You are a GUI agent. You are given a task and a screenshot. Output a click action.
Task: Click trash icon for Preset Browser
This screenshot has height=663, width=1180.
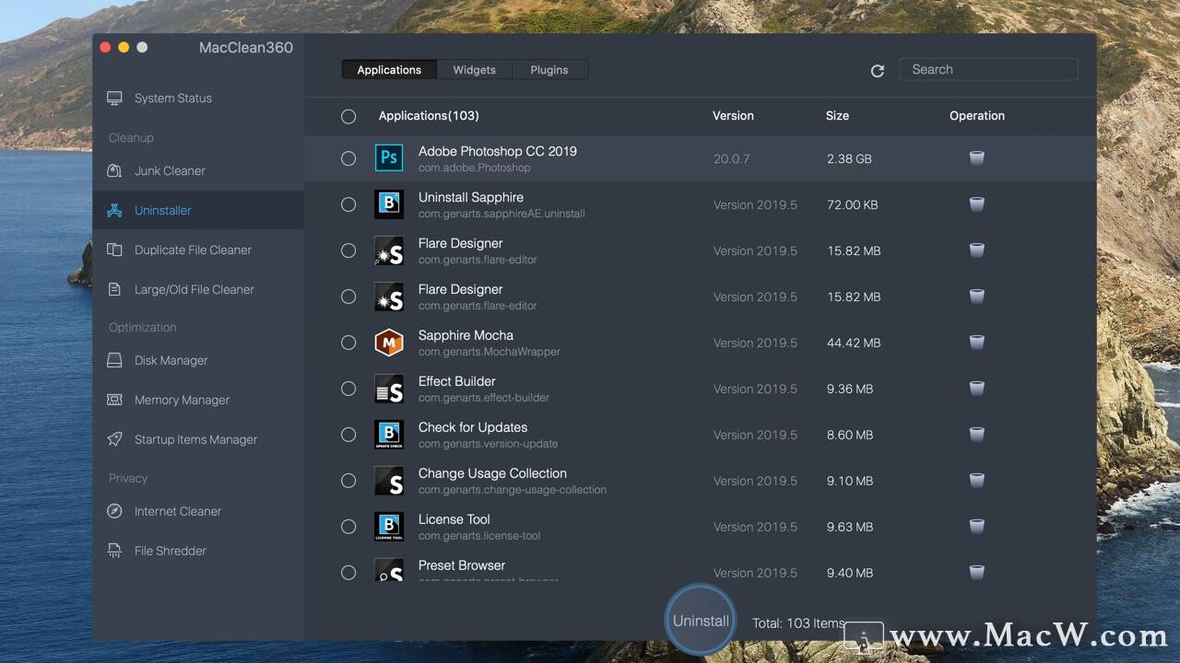tap(977, 572)
